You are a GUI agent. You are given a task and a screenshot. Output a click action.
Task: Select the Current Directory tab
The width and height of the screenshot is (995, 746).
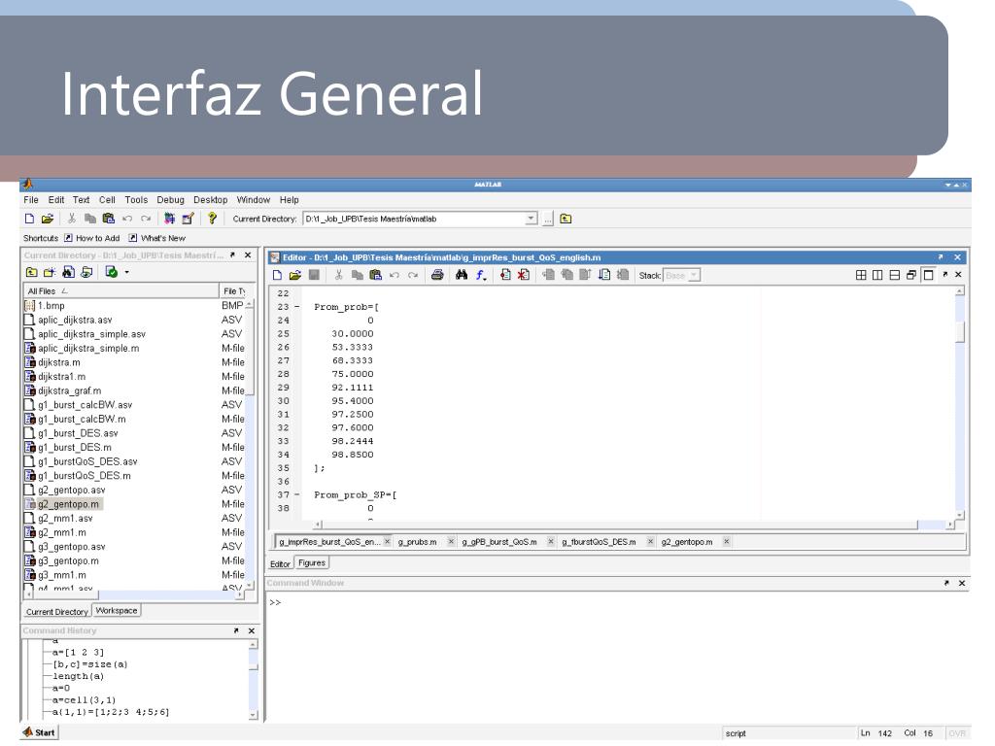click(x=57, y=612)
